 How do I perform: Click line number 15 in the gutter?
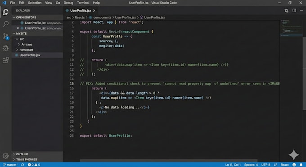72,84
